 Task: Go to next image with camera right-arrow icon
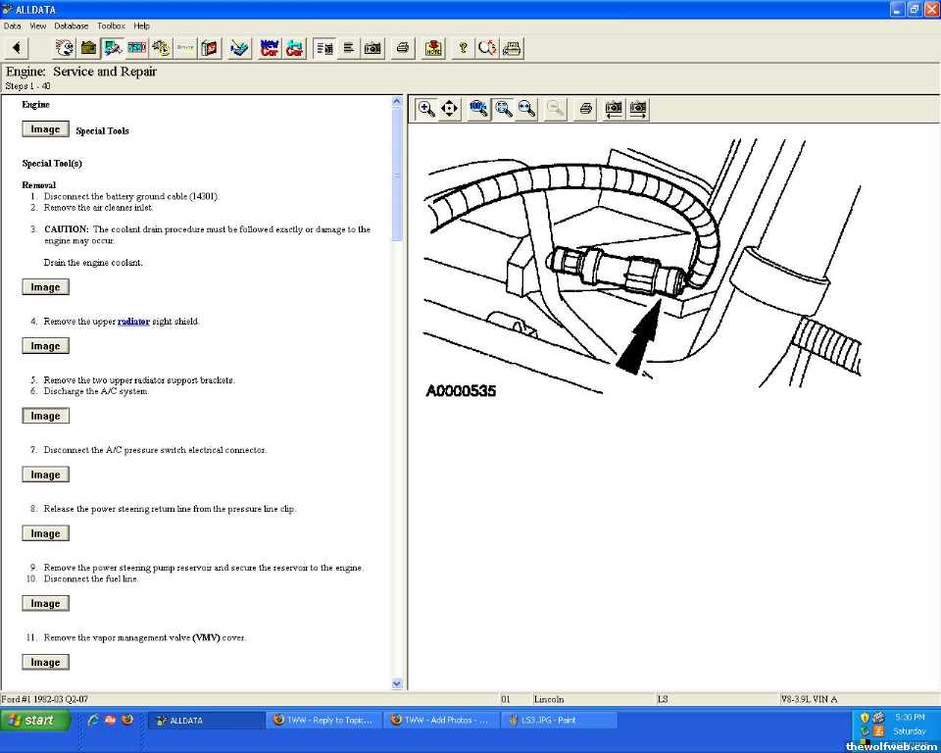pos(638,109)
